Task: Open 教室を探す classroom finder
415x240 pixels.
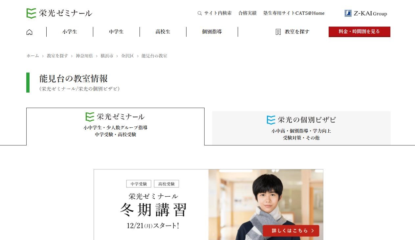Action: point(297,32)
